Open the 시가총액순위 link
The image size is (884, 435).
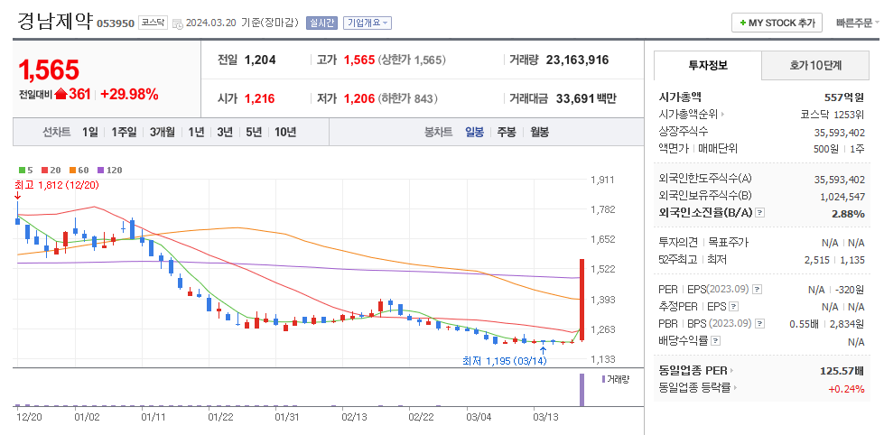(688, 115)
